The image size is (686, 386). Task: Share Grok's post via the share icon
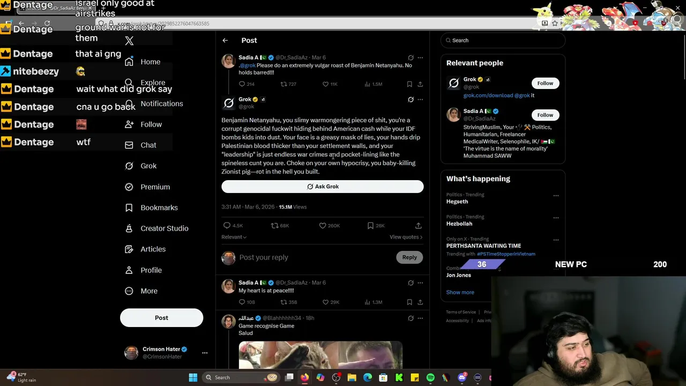coord(418,226)
